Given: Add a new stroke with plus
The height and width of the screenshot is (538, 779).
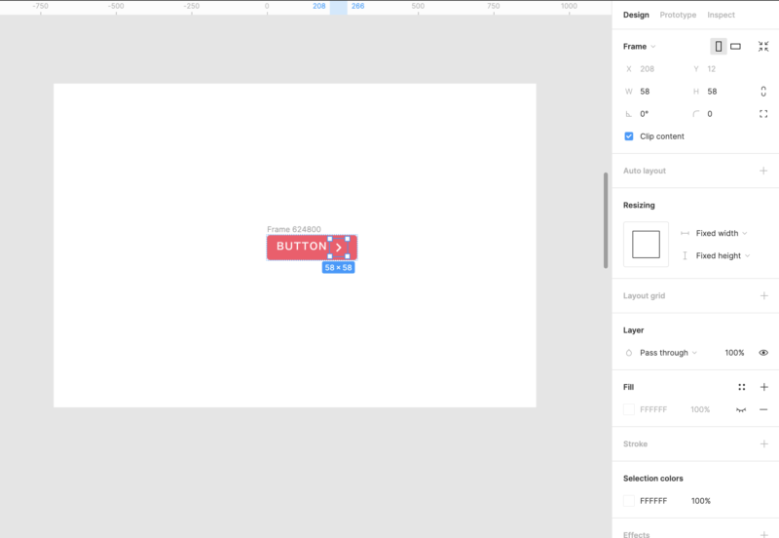Looking at the screenshot, I should coord(763,443).
